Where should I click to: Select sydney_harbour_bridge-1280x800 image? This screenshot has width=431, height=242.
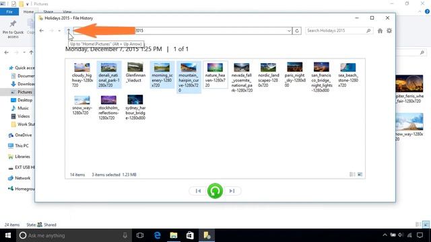pos(135,108)
